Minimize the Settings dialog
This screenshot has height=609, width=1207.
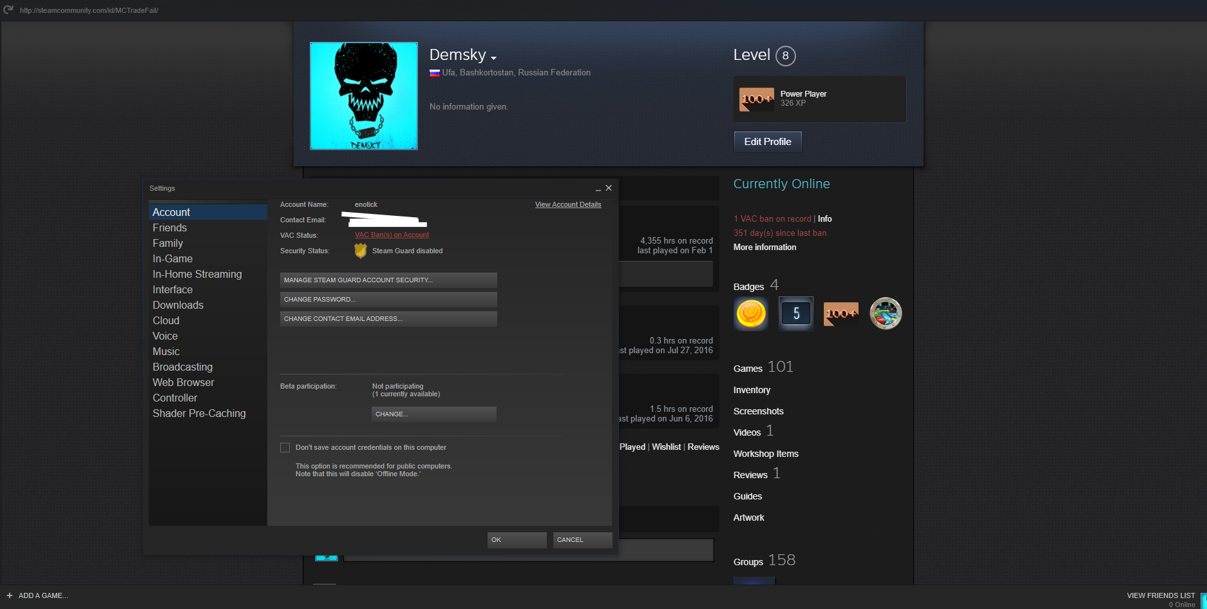(598, 189)
